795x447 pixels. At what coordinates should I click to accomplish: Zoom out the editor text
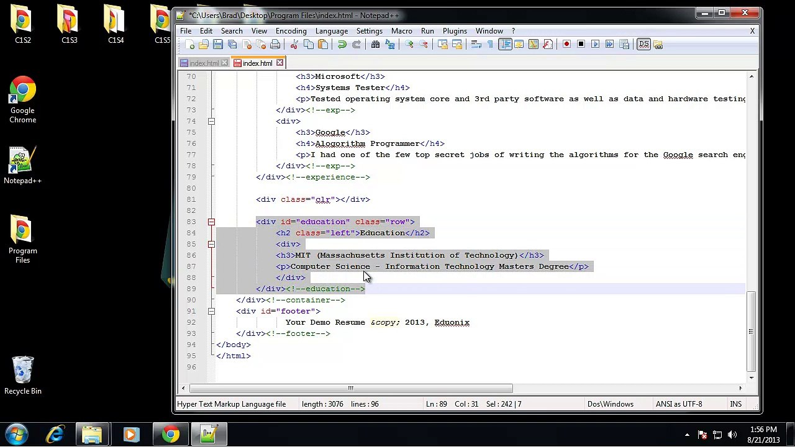424,45
